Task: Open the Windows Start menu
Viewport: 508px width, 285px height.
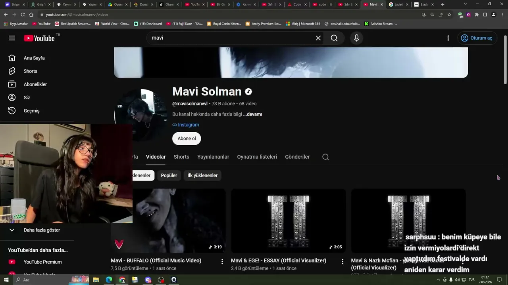Action: [6, 280]
